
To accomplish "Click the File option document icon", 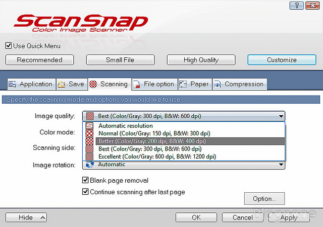I will (x=137, y=84).
